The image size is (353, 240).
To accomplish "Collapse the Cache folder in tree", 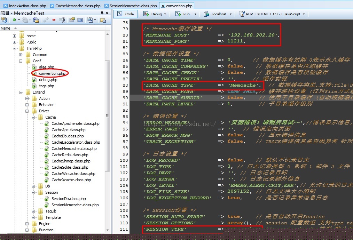I will point(33,117).
